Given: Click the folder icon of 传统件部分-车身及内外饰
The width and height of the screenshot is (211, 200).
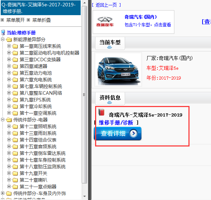Looking at the screenshot, I should click(x=9, y=193).
